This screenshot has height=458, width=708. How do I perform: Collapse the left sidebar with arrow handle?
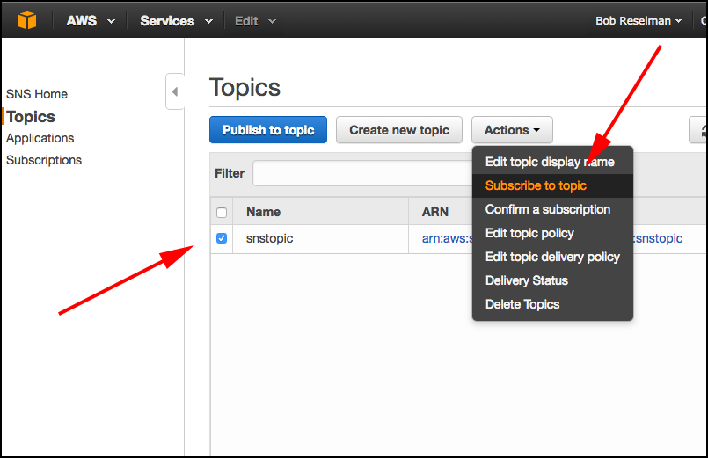click(x=174, y=91)
